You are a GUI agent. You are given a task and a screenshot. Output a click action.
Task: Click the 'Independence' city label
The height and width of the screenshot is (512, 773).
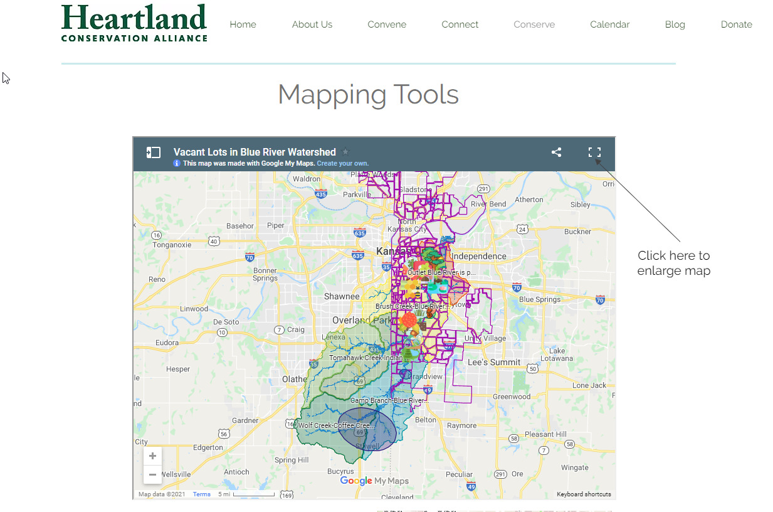coord(479,256)
